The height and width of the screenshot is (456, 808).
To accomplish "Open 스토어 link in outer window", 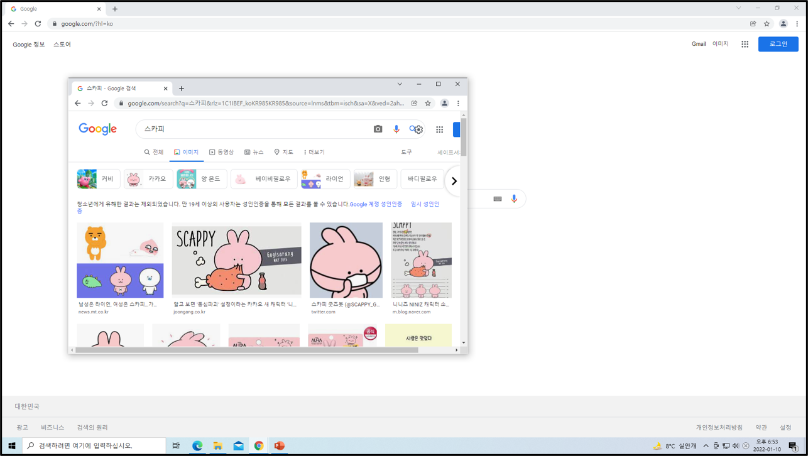I will pos(62,45).
